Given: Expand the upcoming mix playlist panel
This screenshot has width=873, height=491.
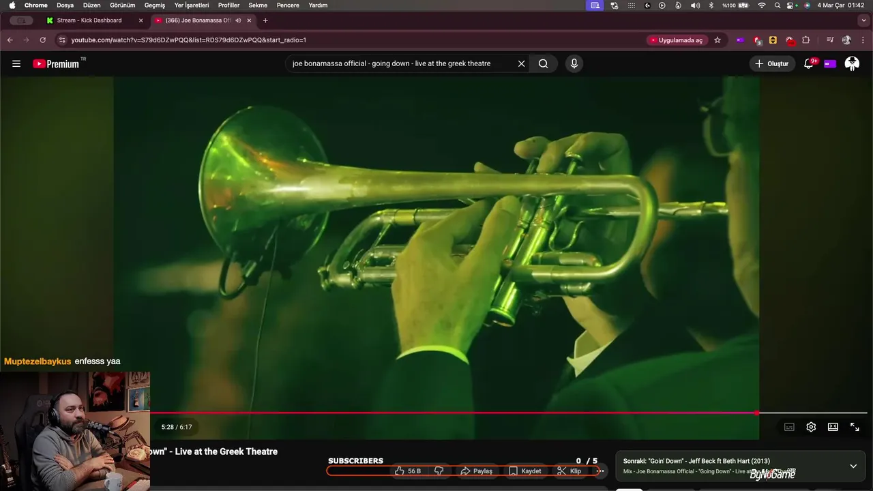Looking at the screenshot, I should tap(853, 466).
